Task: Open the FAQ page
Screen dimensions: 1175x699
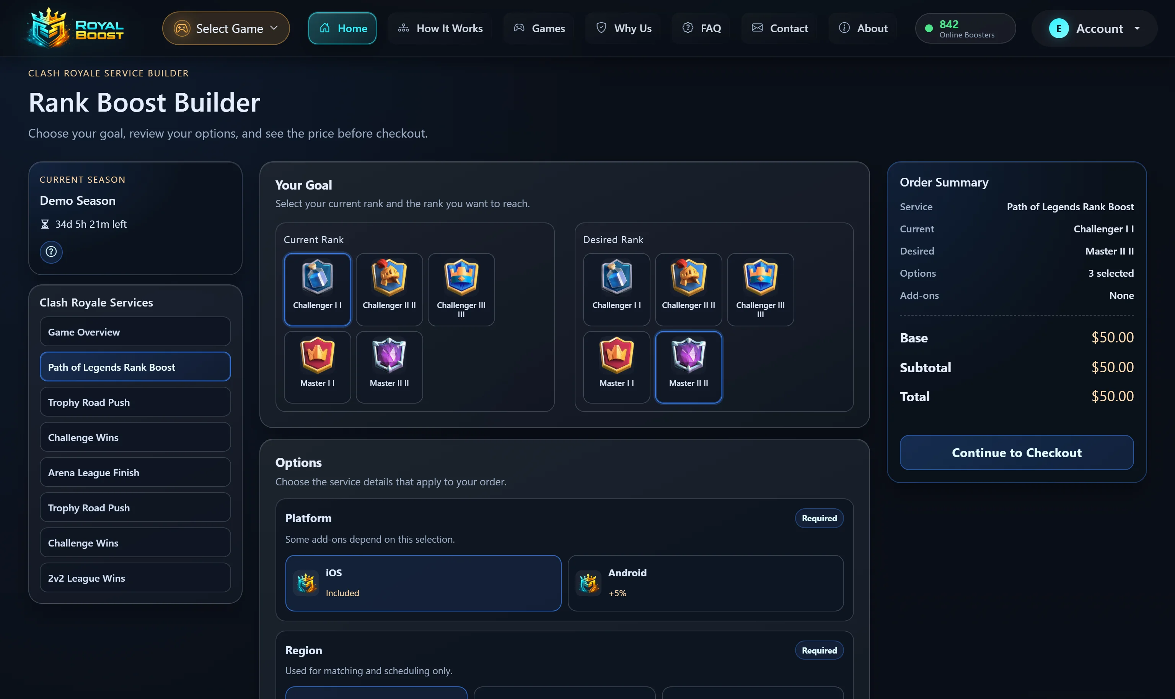Action: point(701,28)
